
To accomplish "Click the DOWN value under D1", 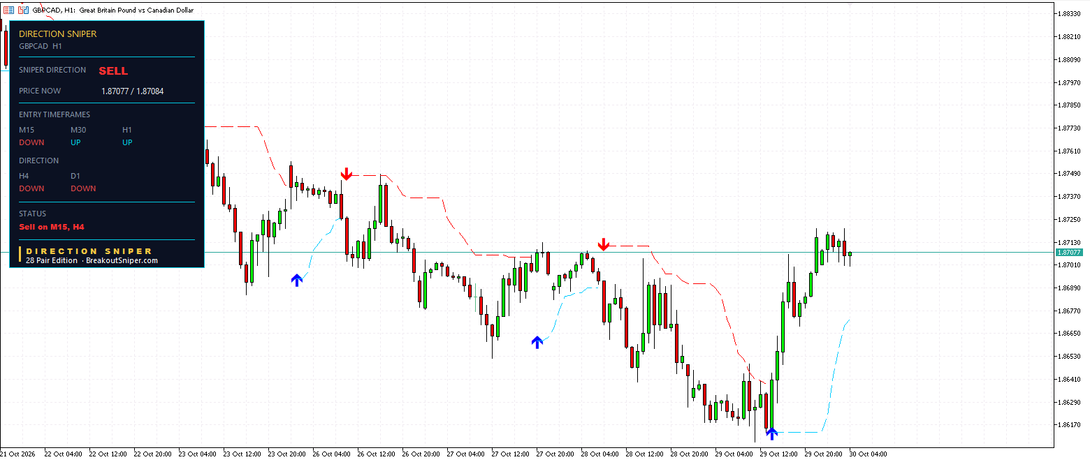I will tap(83, 188).
